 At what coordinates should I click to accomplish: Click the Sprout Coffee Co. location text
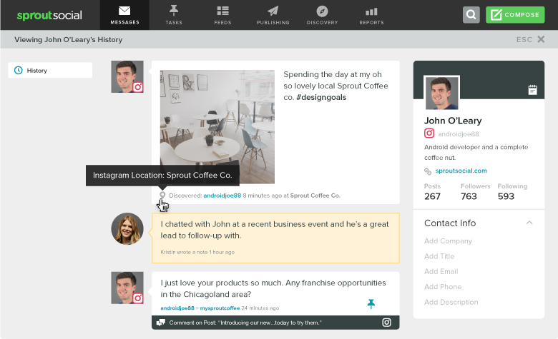pos(315,196)
